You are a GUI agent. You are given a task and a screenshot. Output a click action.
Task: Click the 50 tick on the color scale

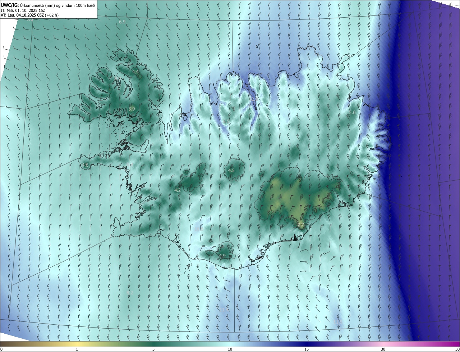pos(457,349)
